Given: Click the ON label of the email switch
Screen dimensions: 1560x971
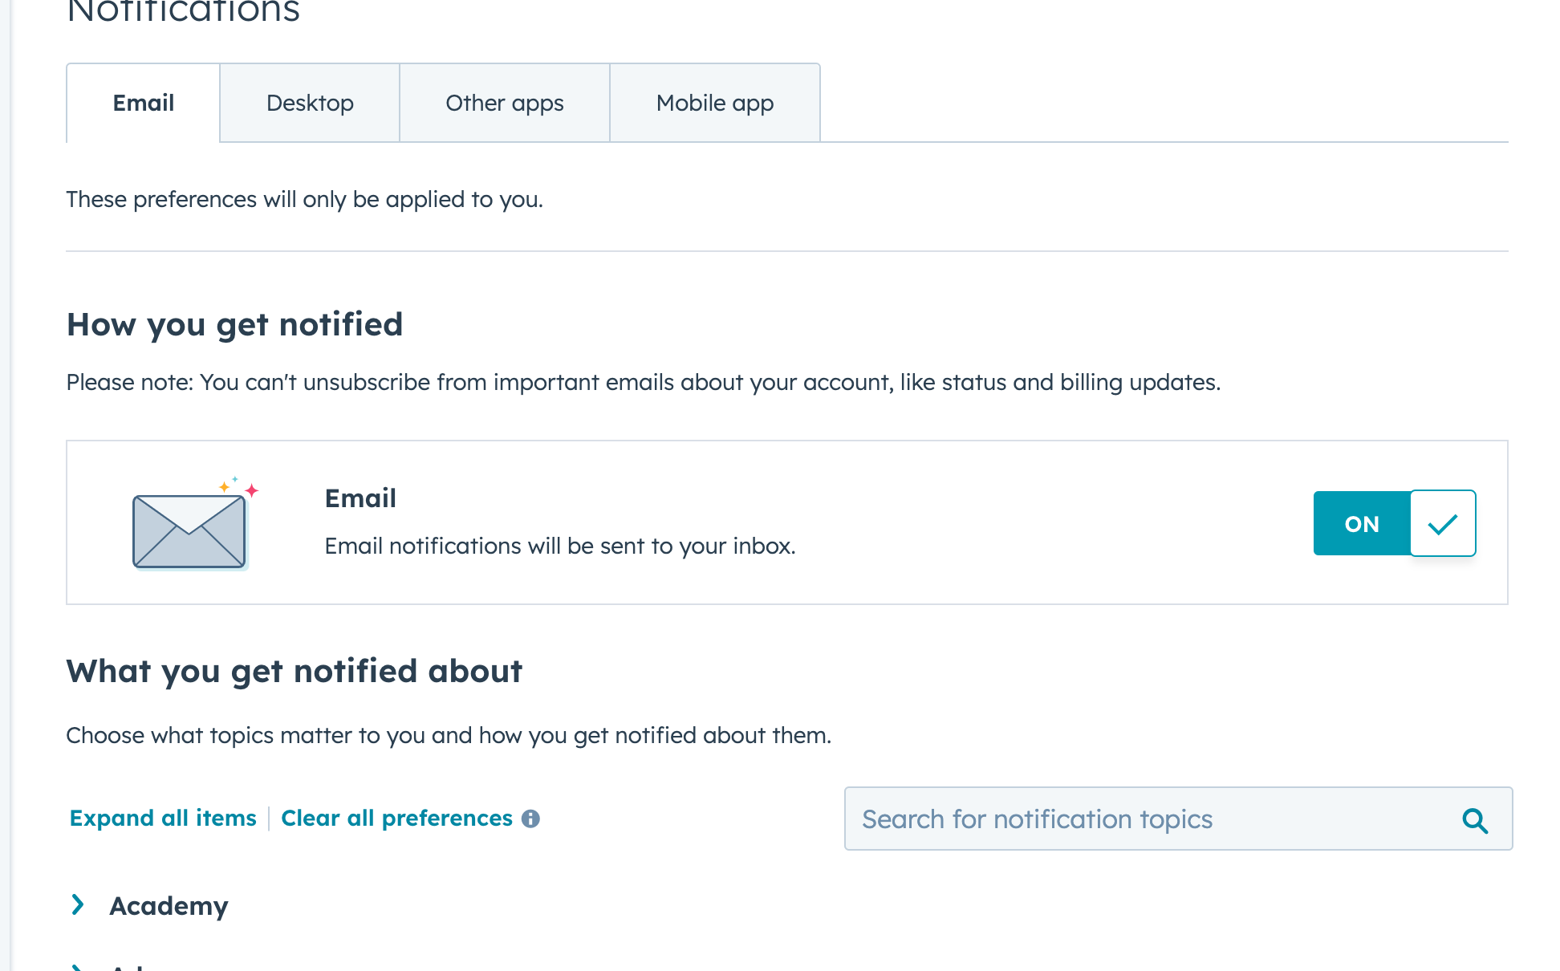Looking at the screenshot, I should click(x=1361, y=523).
